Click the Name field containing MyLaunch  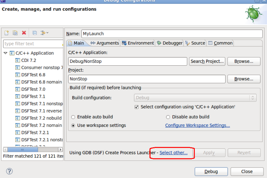coord(172,34)
